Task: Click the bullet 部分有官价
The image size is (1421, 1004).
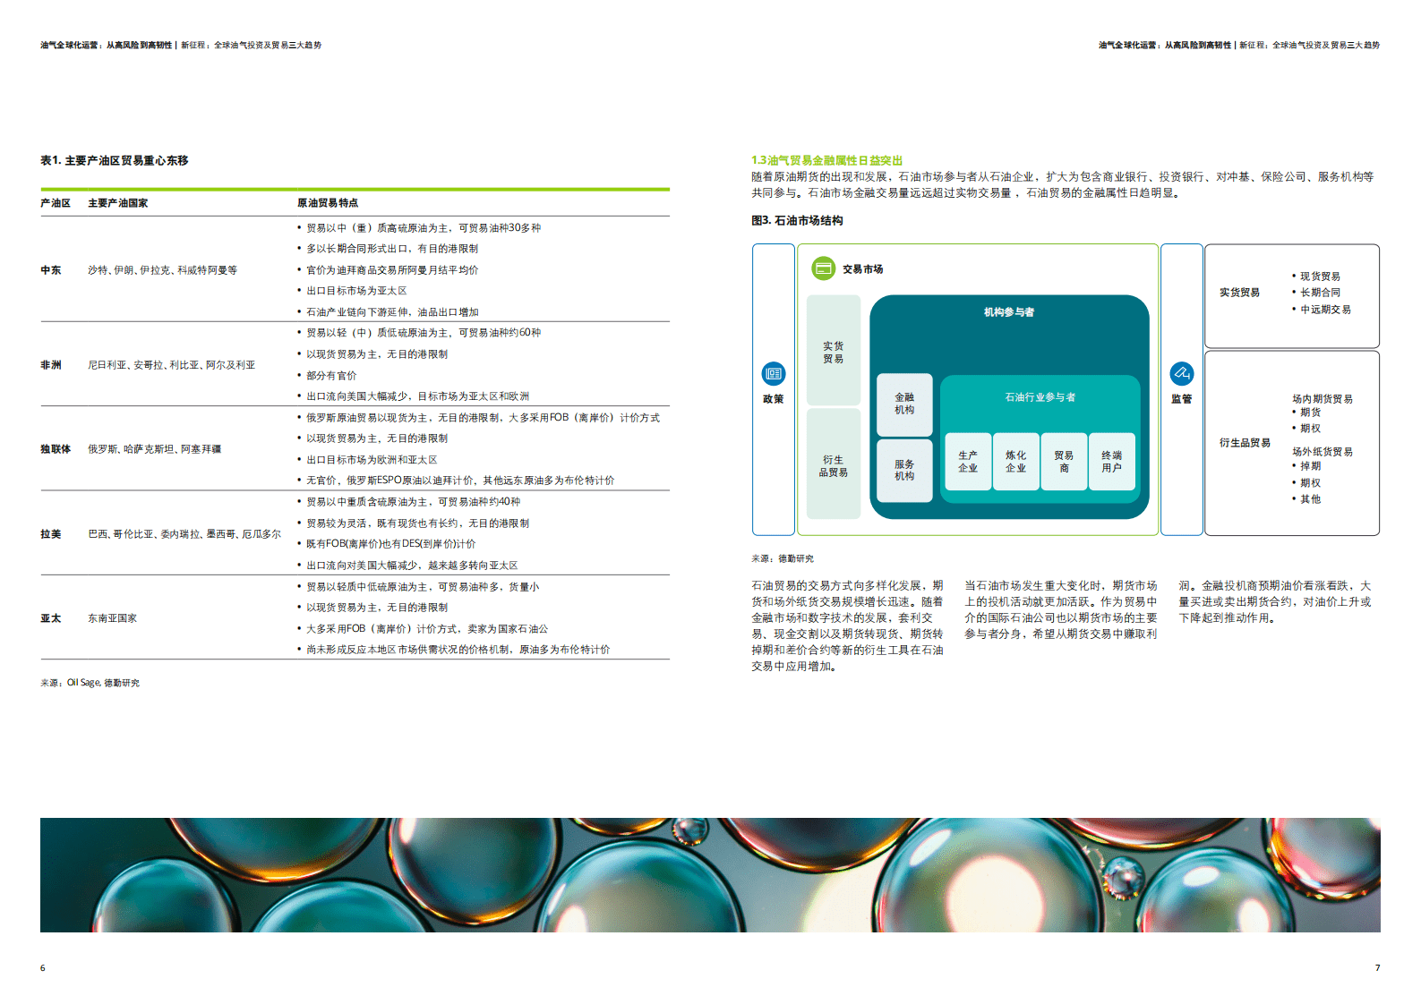Action: (x=331, y=376)
